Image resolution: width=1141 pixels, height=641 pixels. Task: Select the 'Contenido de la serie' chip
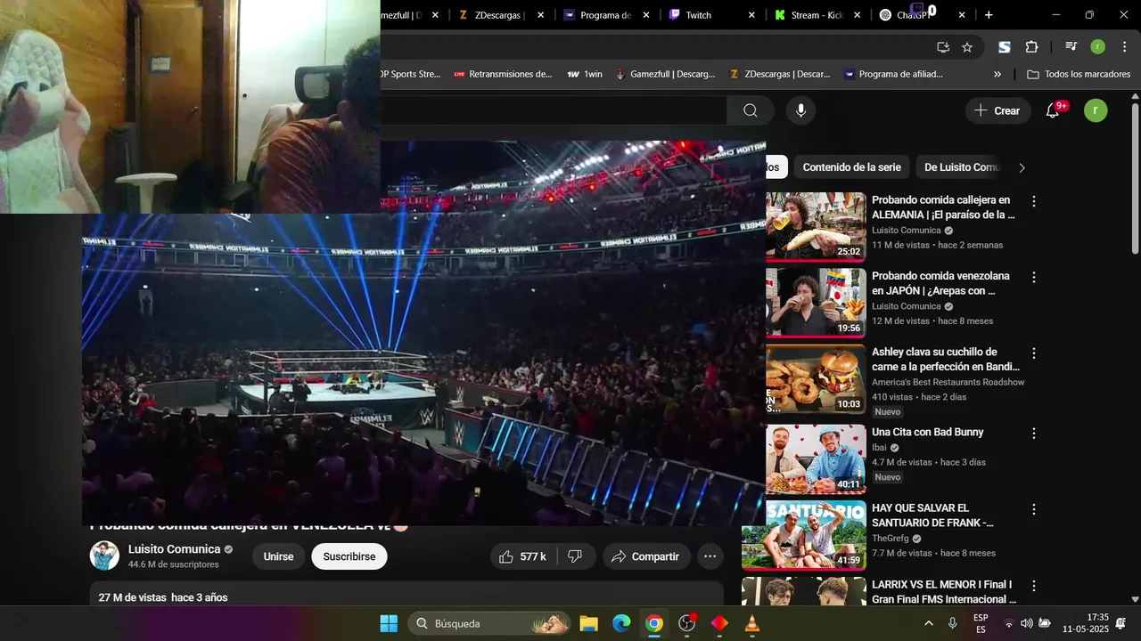click(x=851, y=167)
